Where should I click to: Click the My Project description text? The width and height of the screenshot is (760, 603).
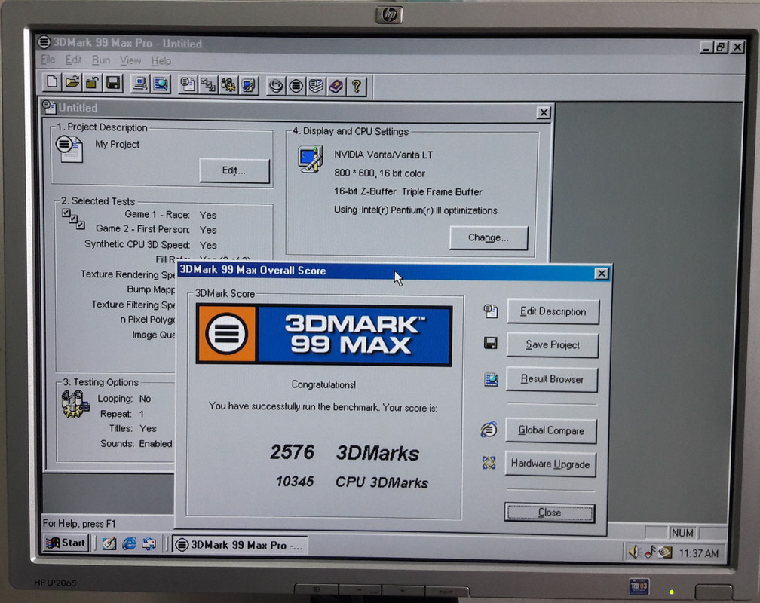click(118, 145)
